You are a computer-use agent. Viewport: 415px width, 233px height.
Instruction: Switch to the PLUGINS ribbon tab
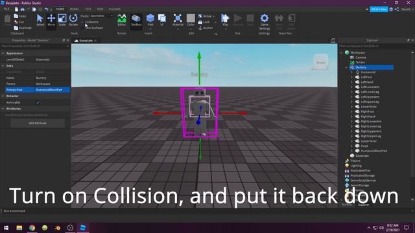(x=115, y=9)
